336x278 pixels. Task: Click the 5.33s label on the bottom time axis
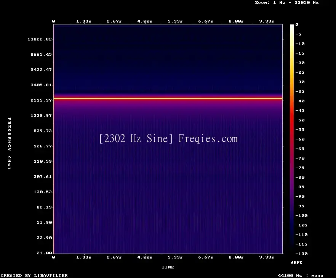pos(175,257)
